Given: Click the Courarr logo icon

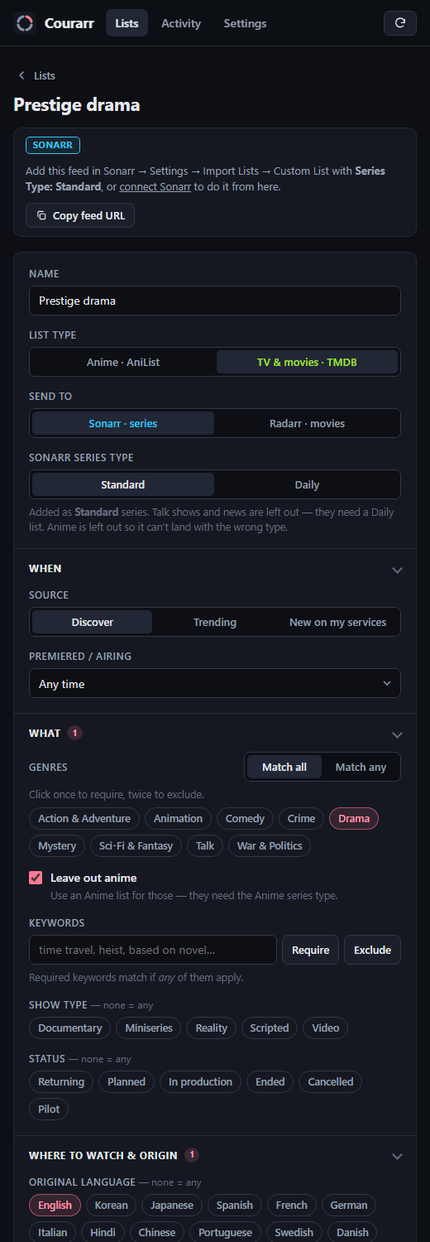Looking at the screenshot, I should tap(25, 23).
